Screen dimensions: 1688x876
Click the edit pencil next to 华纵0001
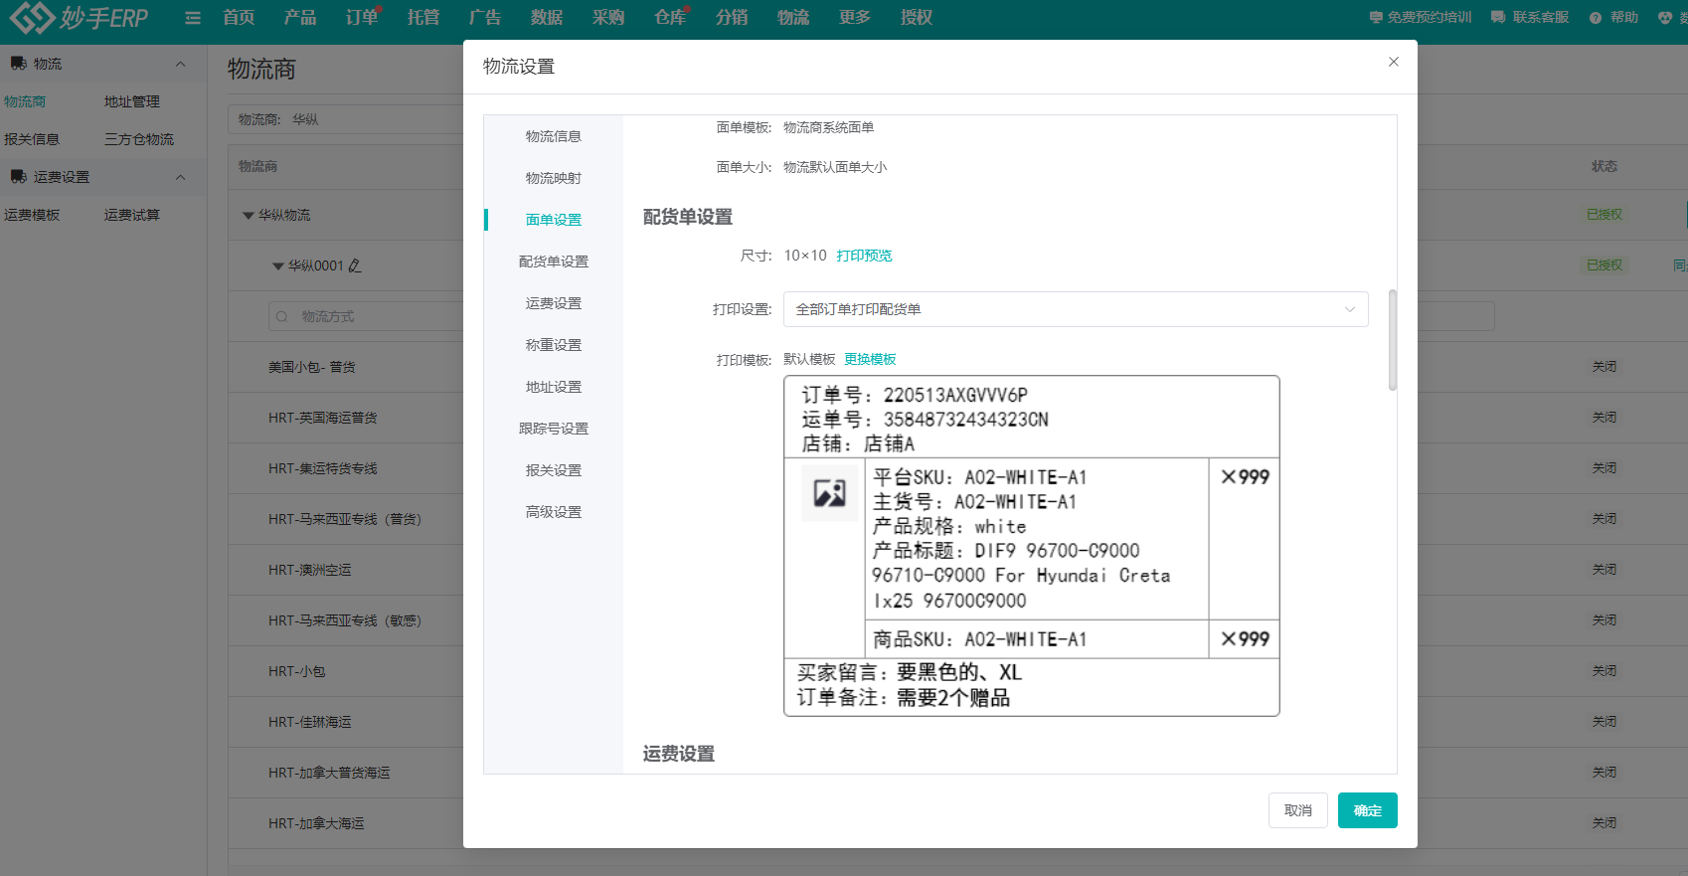pos(355,265)
